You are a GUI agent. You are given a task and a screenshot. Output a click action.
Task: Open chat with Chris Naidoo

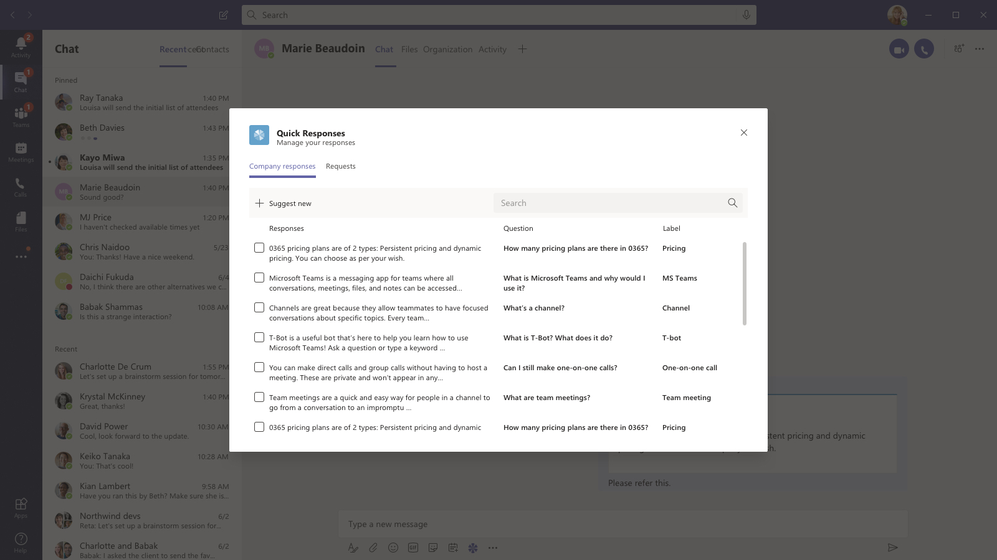coord(142,251)
